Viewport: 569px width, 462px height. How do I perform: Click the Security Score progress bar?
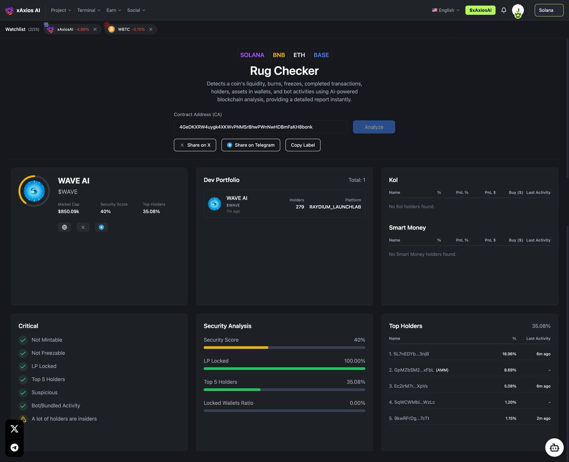point(284,347)
